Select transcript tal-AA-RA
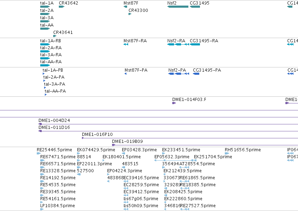Viewport: 298px width, 211px height. (x=45, y=65)
